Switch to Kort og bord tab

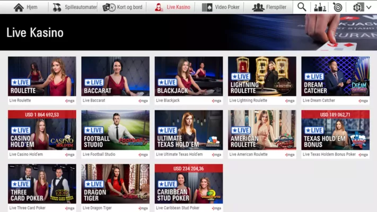click(x=122, y=7)
